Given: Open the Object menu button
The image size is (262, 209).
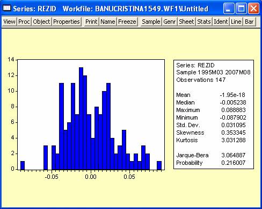Looking at the screenshot, I should click(x=41, y=22).
